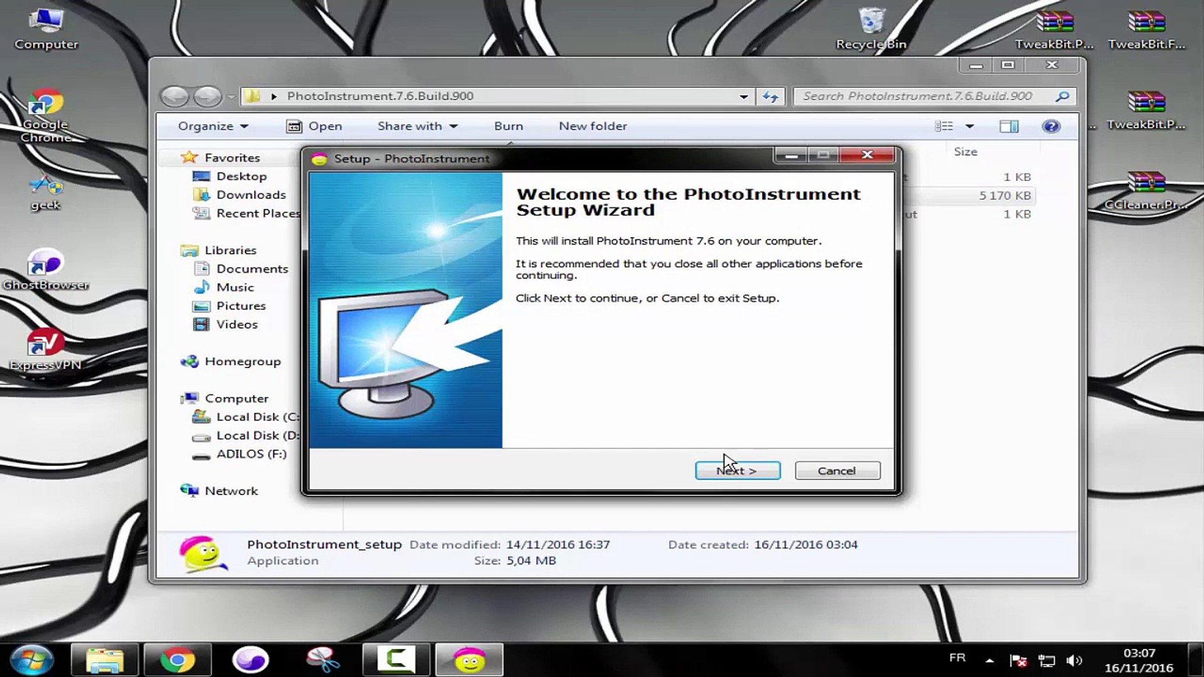Open Chrome from the taskbar

[x=177, y=660]
